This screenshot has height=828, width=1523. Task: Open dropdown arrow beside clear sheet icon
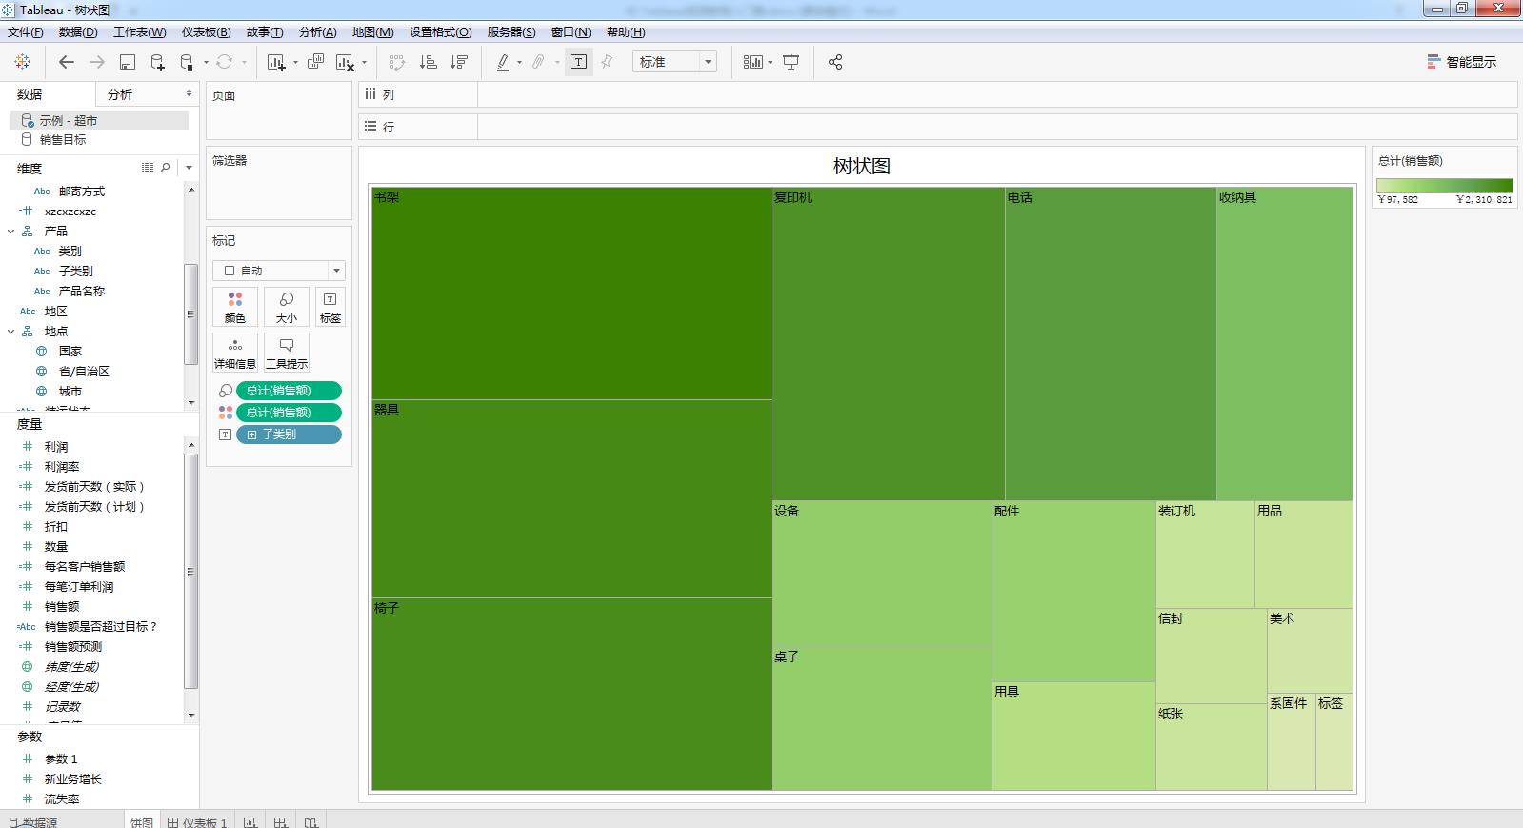(x=364, y=63)
